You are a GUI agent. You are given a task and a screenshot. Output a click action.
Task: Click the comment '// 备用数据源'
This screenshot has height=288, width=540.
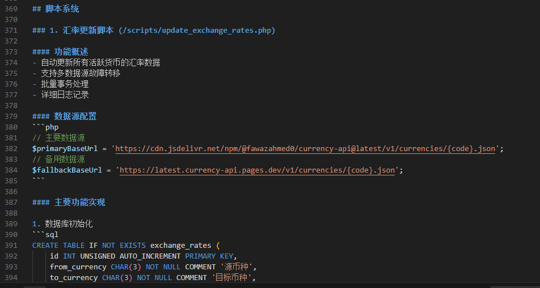coord(58,159)
